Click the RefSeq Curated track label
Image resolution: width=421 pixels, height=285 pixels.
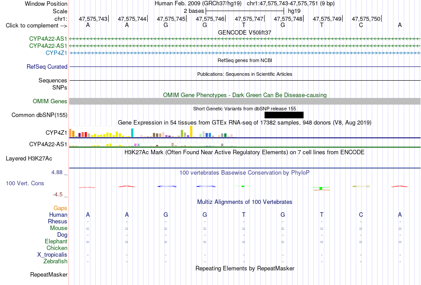tap(47, 66)
